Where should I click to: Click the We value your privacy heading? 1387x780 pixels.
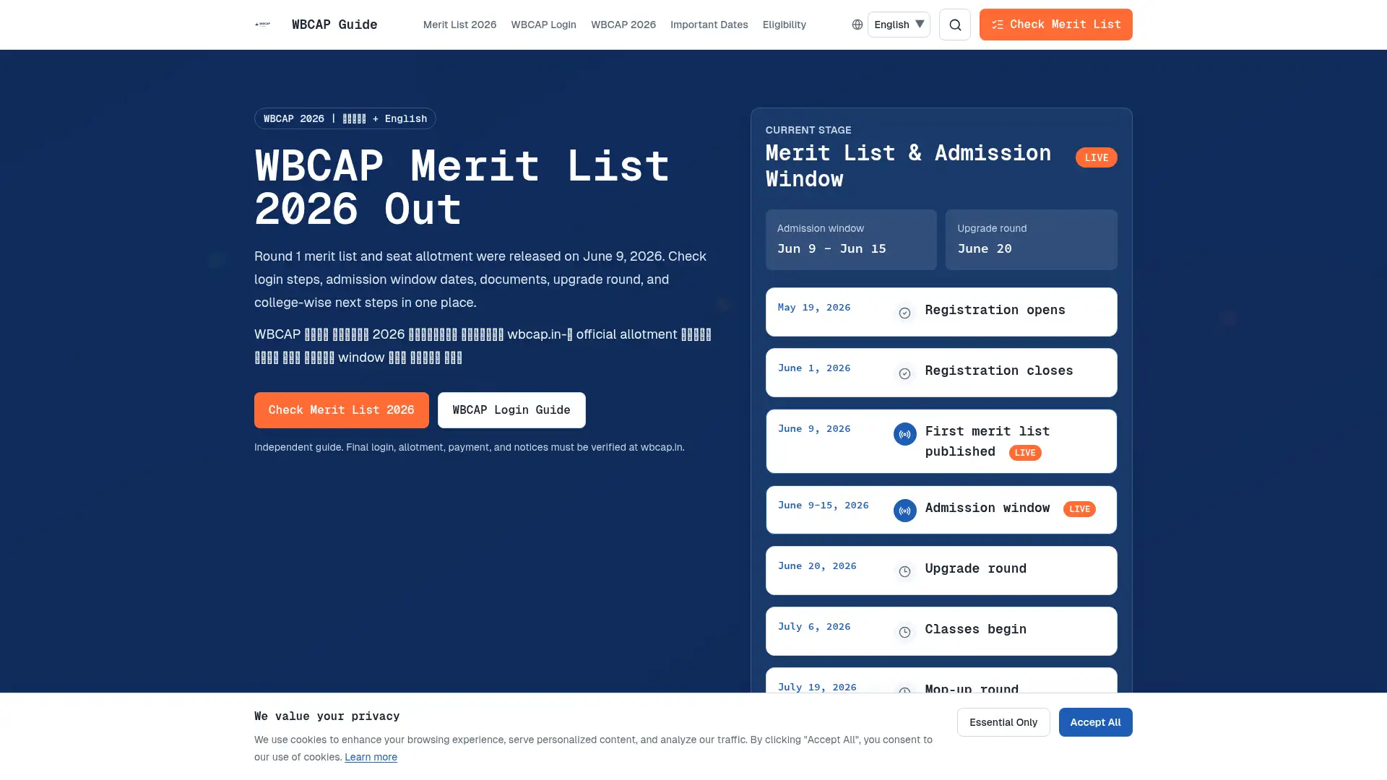coord(327,716)
